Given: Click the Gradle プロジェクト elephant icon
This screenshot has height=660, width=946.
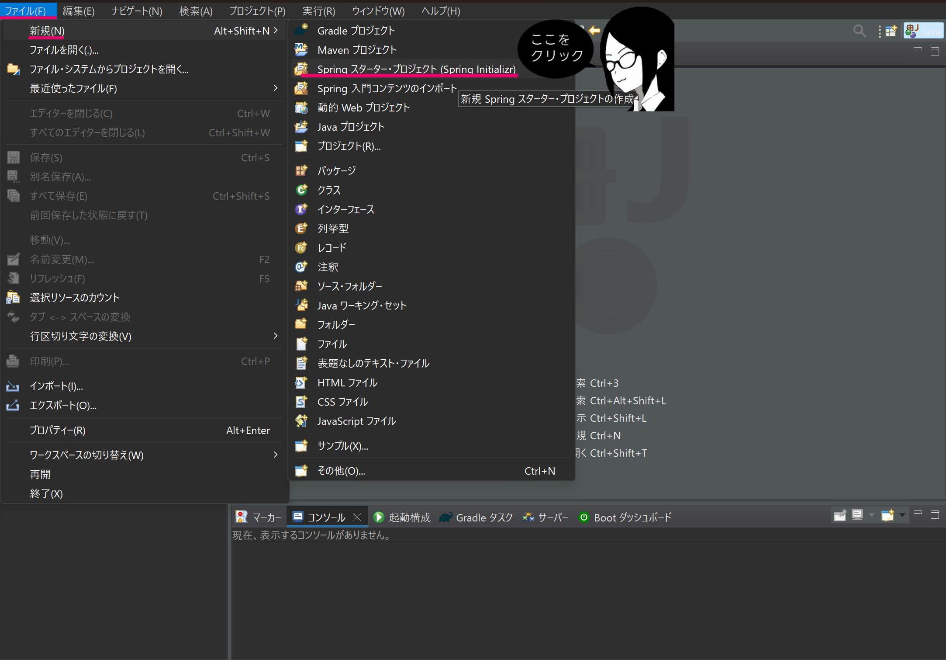Looking at the screenshot, I should tap(301, 31).
